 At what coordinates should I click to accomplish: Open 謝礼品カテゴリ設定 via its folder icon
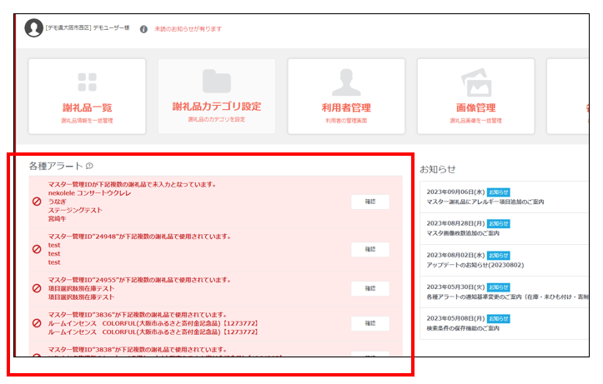217,81
